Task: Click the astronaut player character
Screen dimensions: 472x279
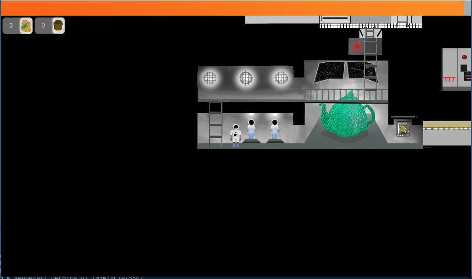Action: 236,136
